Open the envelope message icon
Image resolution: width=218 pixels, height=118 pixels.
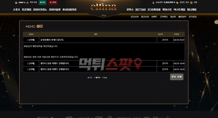coord(28,3)
